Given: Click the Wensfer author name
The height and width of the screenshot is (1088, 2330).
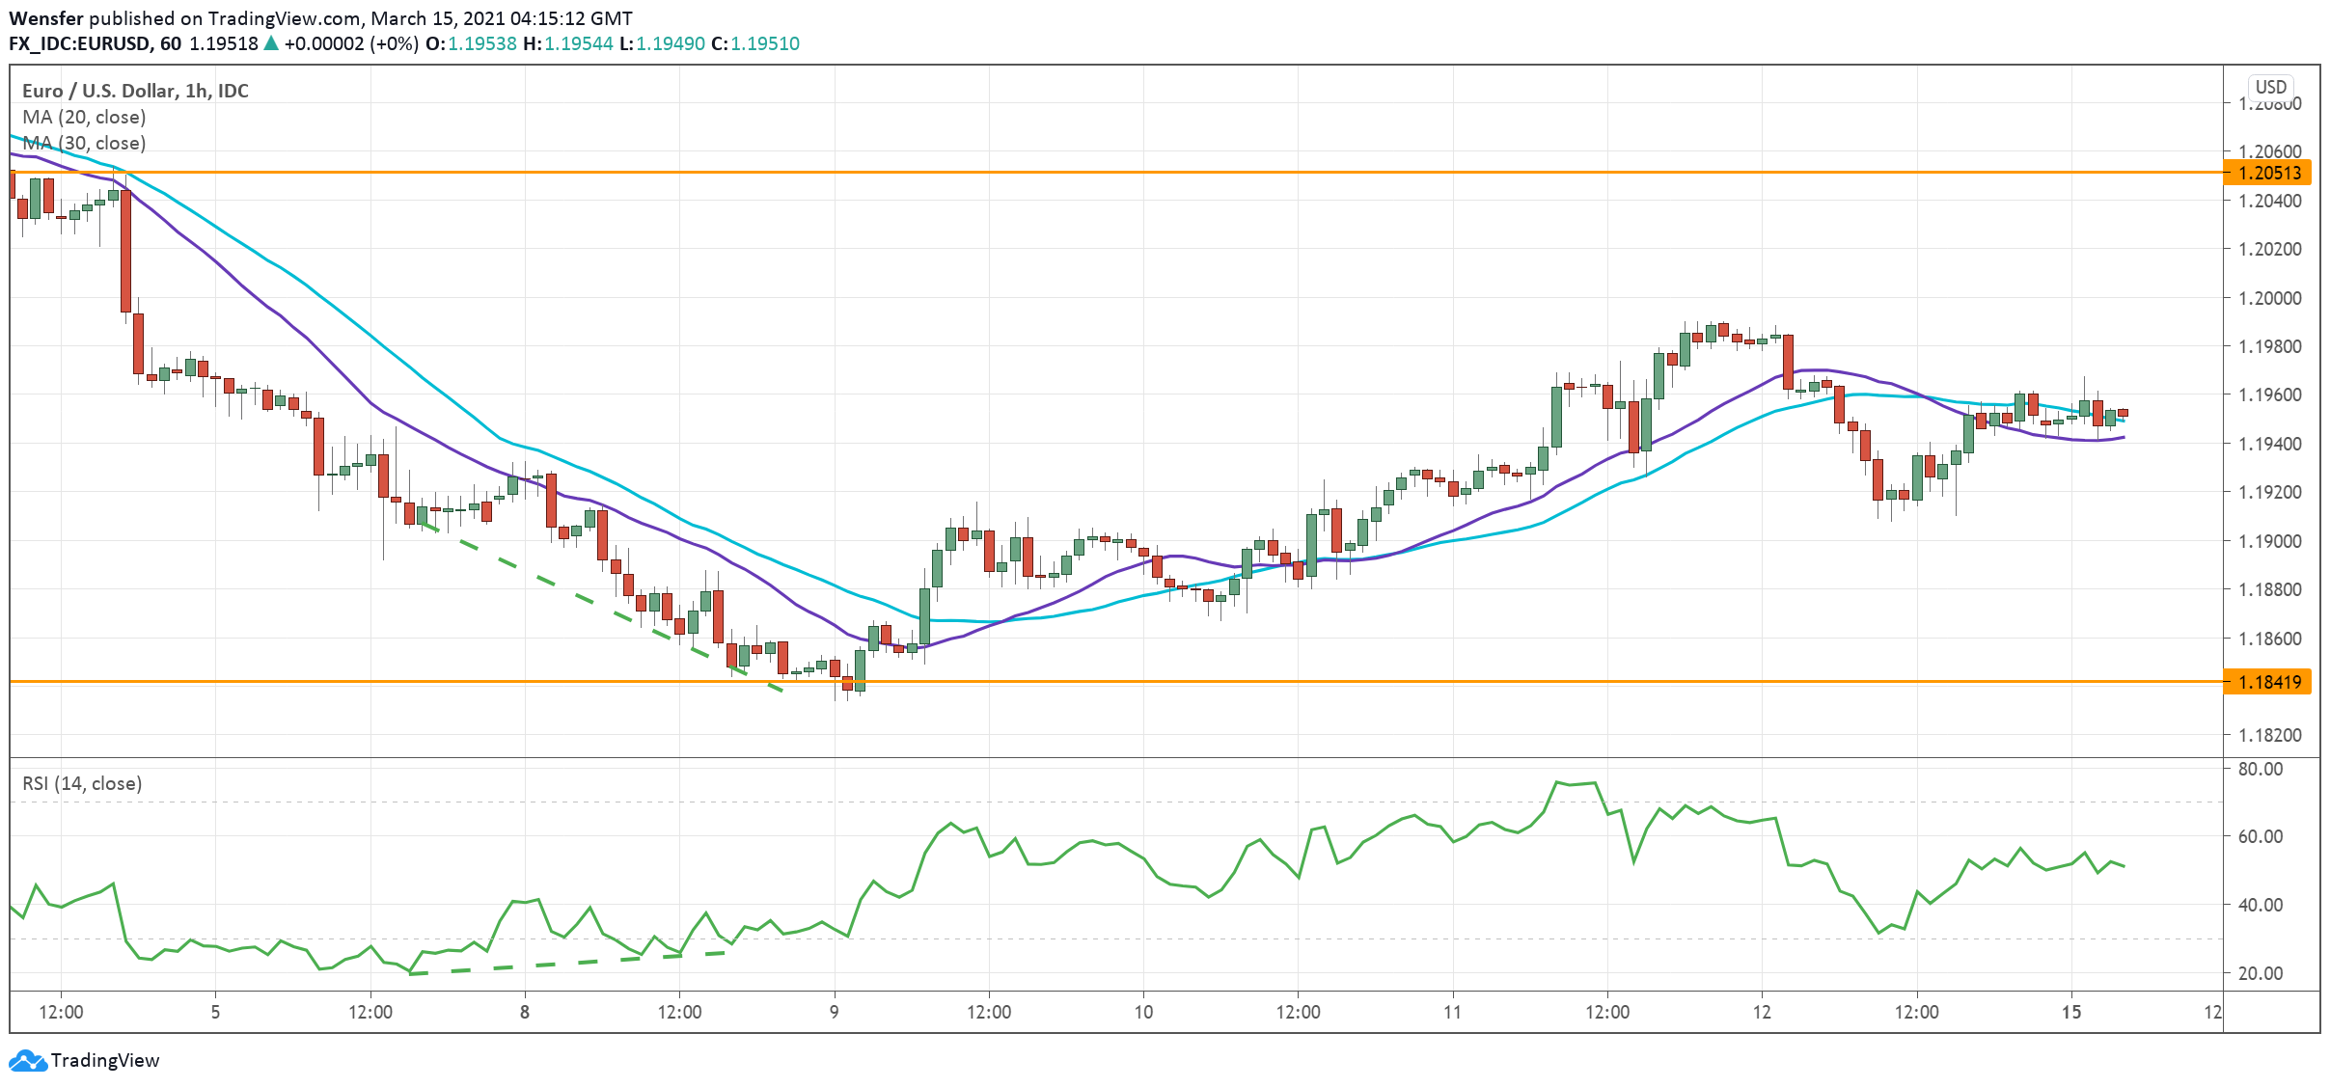Looking at the screenshot, I should [x=45, y=18].
